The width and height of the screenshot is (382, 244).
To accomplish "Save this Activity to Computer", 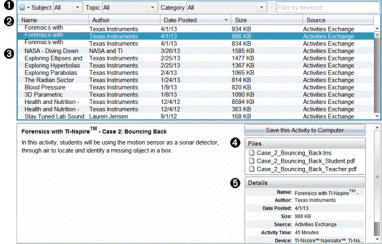I will [x=304, y=130].
